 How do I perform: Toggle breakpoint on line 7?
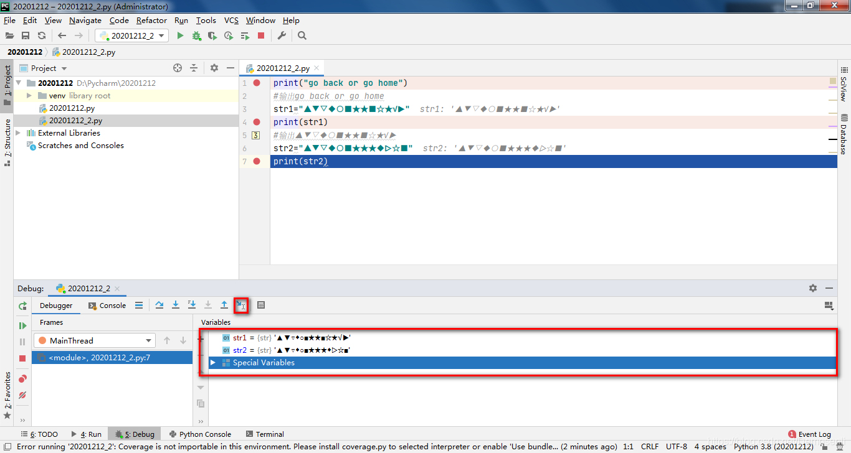[257, 161]
